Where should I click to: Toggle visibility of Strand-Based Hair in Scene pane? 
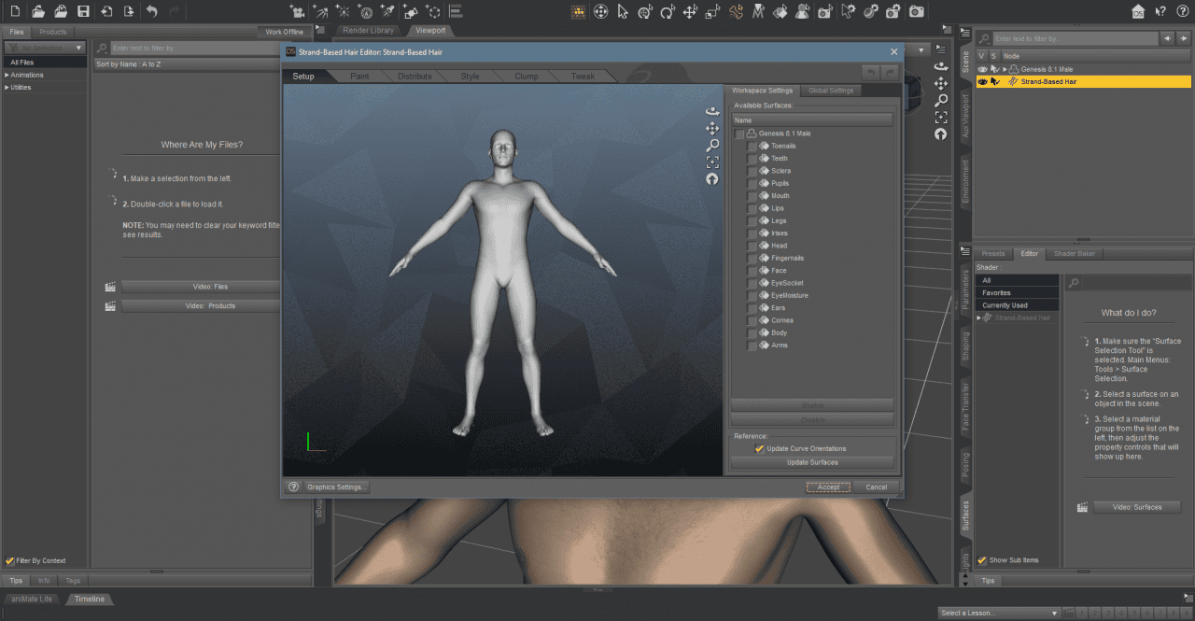(x=980, y=81)
